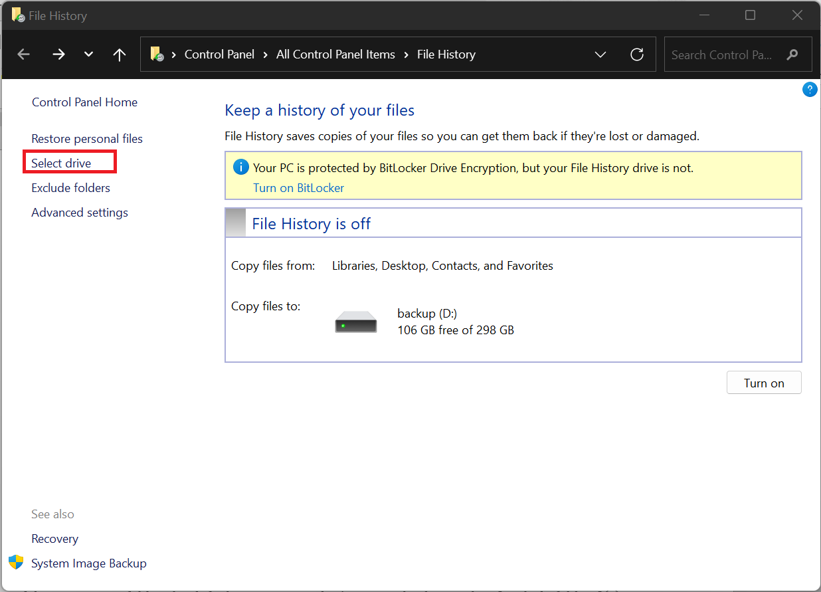Open Recovery under See also
821x592 pixels.
tap(54, 539)
